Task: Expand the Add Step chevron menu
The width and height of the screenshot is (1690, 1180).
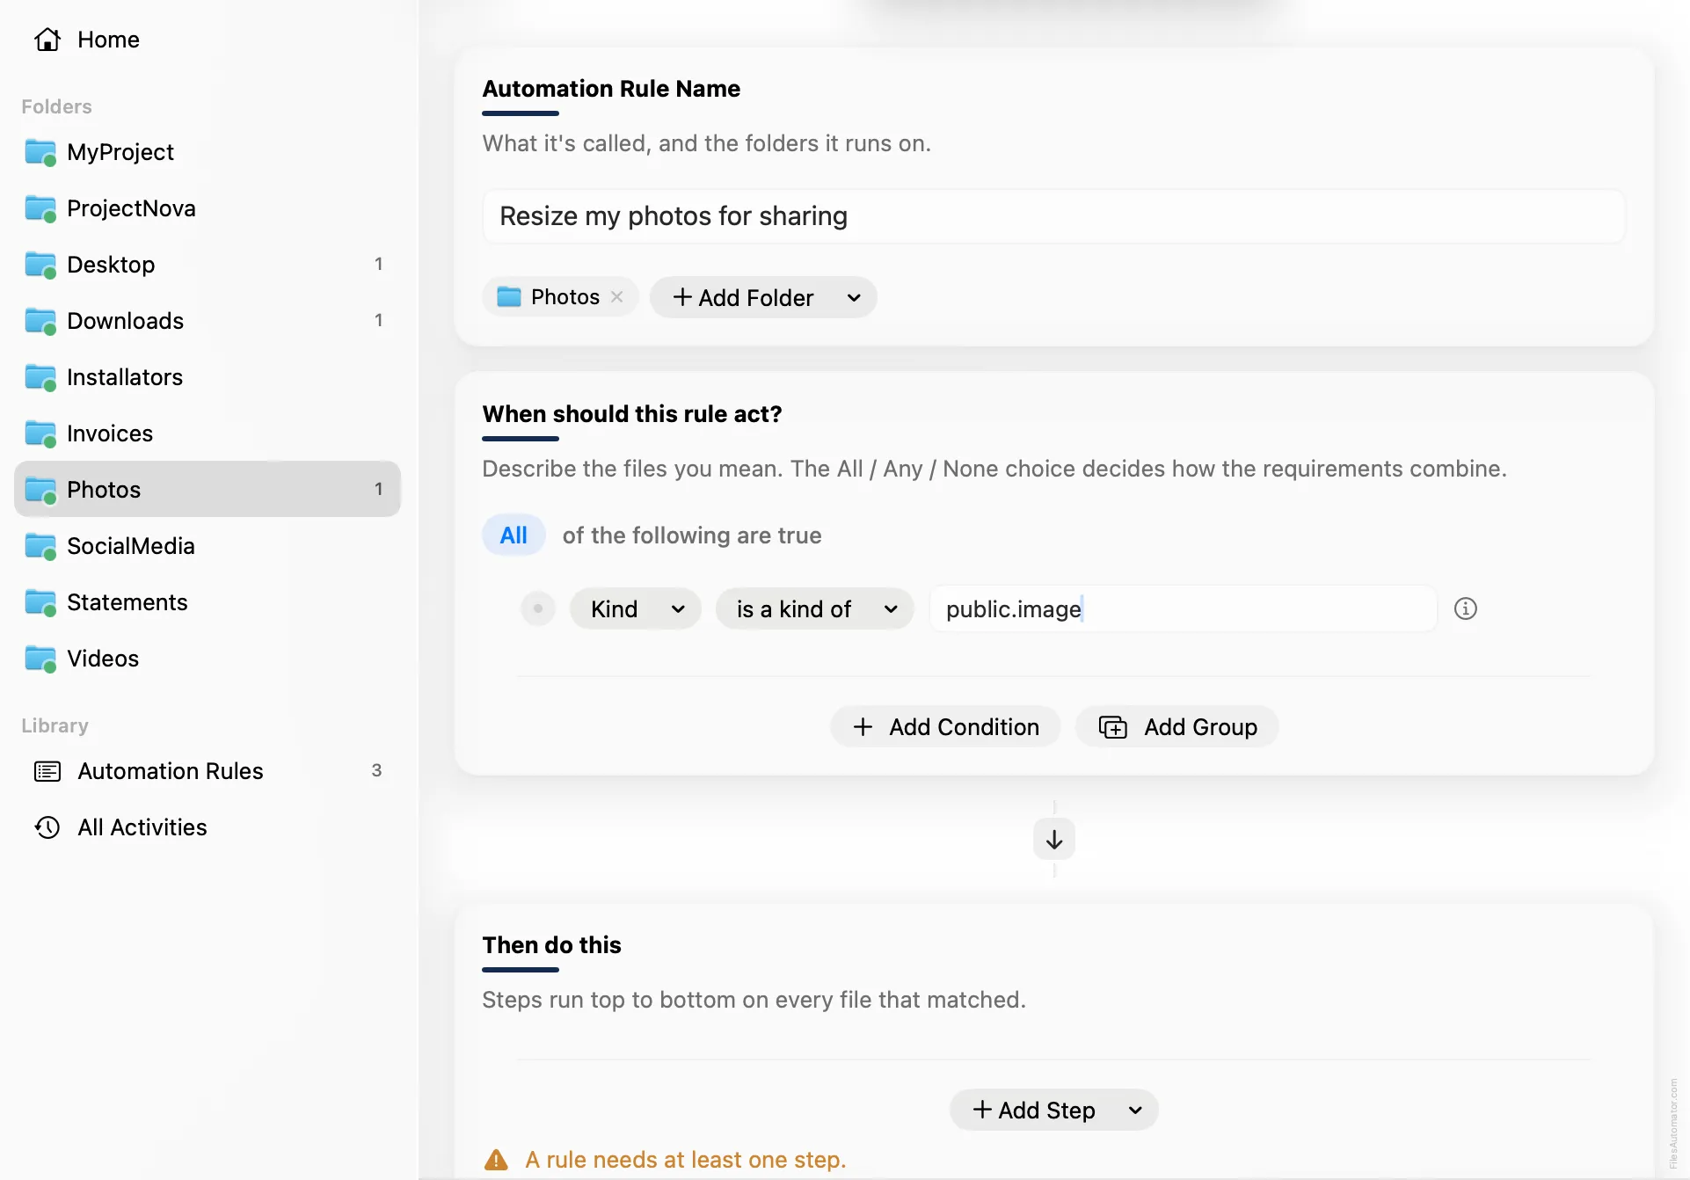Action: coord(1135,1111)
